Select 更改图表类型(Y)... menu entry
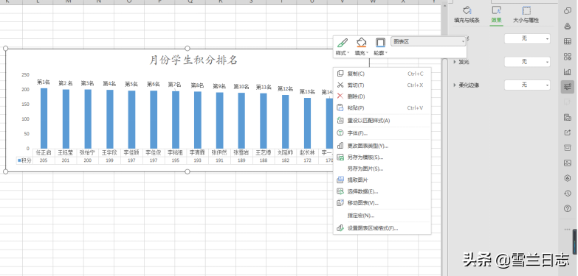 click(382, 146)
